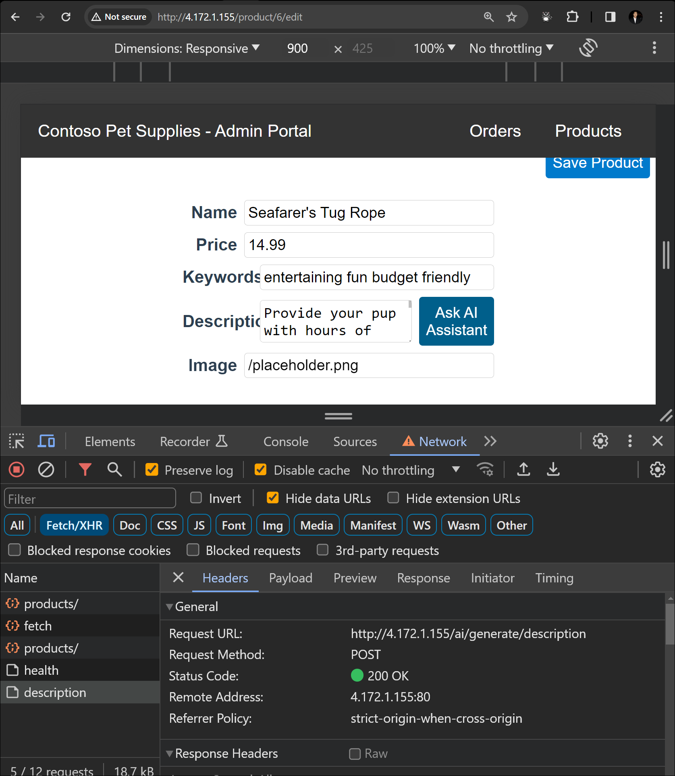Viewport: 675px width, 776px height.
Task: Switch to the Payload tab
Action: coord(291,578)
